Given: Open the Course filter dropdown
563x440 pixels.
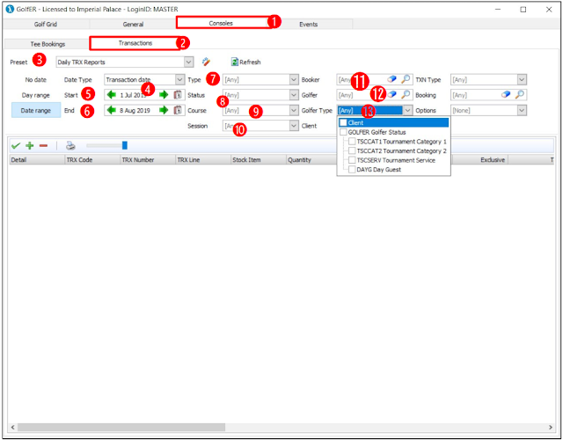Looking at the screenshot, I should [294, 110].
